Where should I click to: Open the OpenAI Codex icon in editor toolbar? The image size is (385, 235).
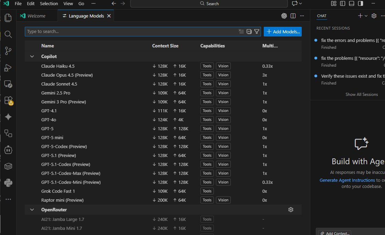284,16
